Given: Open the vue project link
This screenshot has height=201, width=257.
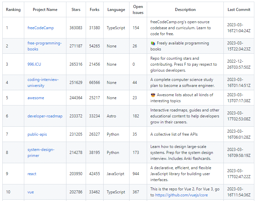Looking at the screenshot, I should [31, 192].
